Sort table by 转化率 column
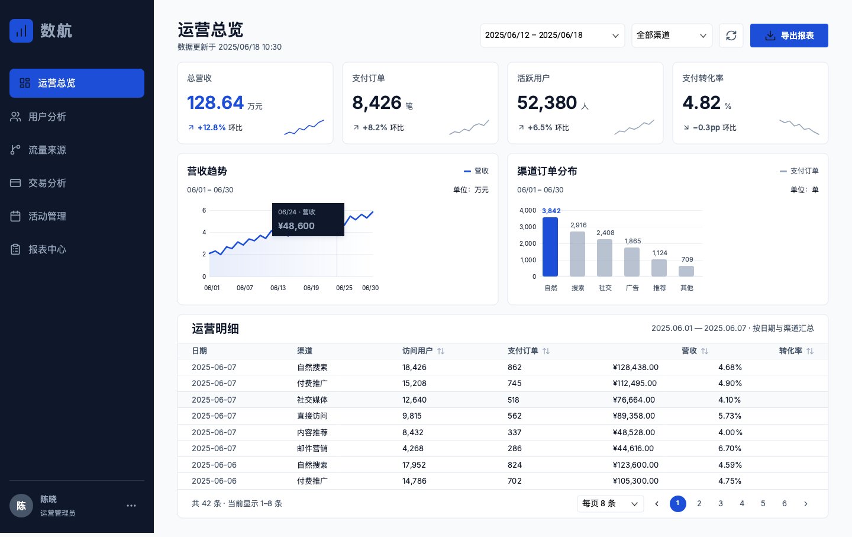 pos(809,351)
